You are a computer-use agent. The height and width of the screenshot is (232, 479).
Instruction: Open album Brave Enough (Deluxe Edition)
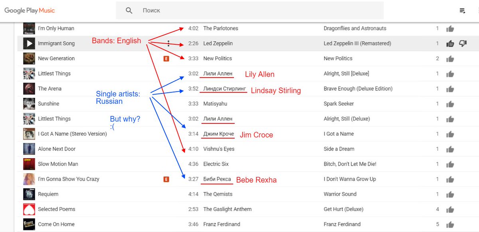[x=358, y=89]
